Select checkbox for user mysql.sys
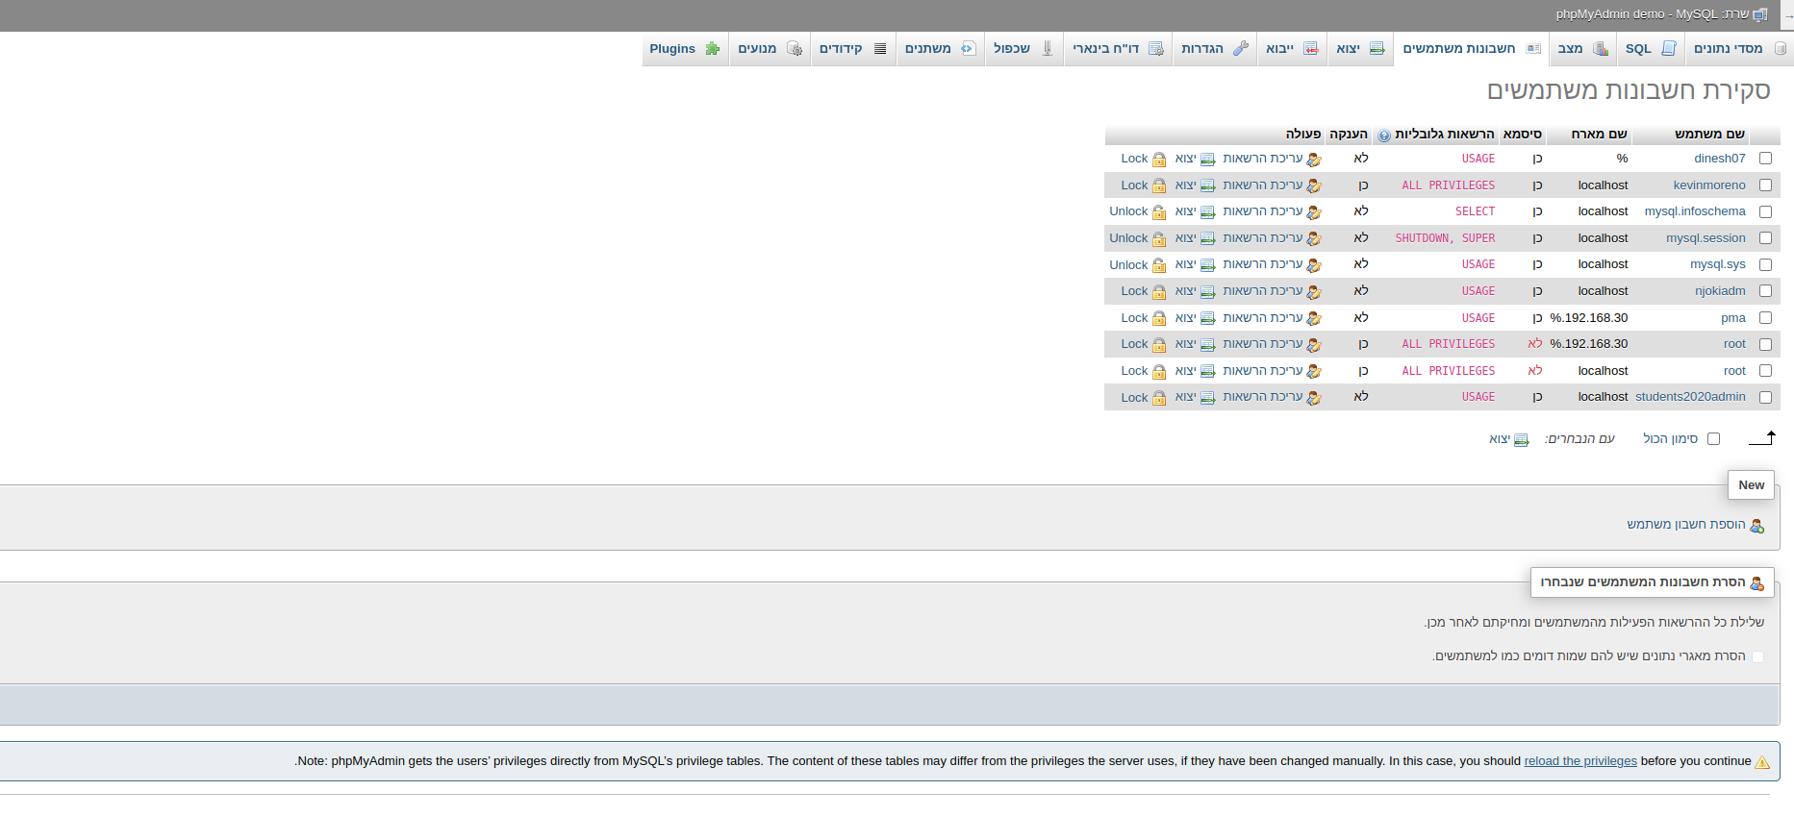Screen dimensions: 1794x816 click(x=1765, y=264)
